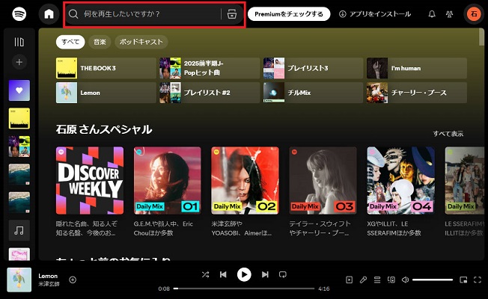This screenshot has width=488, height=299.
Task: Open Daily Mix 02 cover
Action: click(x=245, y=181)
